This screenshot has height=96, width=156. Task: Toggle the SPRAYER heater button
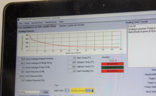point(112,64)
